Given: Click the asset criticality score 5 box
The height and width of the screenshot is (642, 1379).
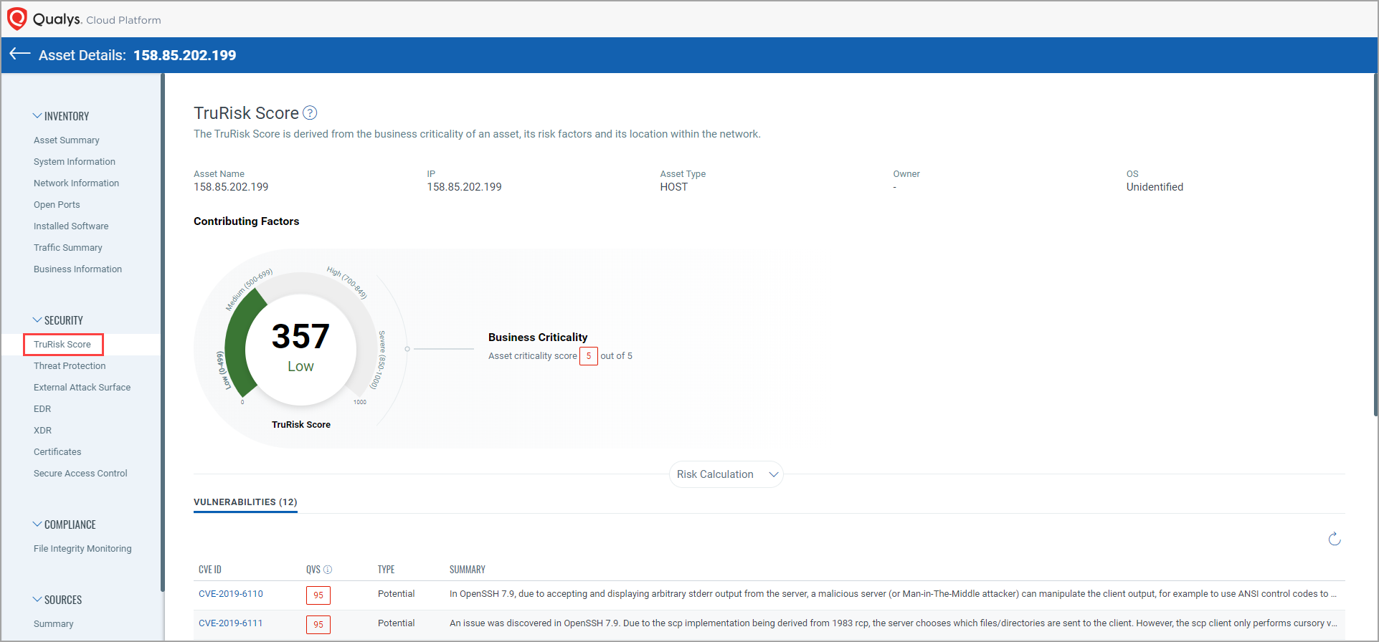Looking at the screenshot, I should pos(589,356).
